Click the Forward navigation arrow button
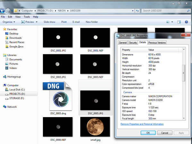Image resolution: width=192 pixels, height=144 pixels. pos(8,11)
